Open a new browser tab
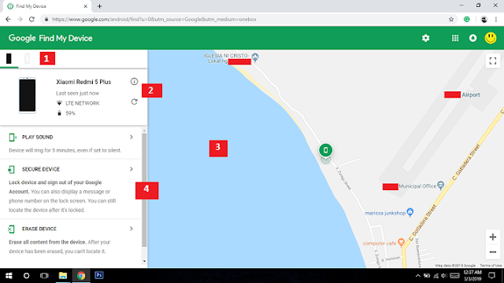The image size is (504, 283). [99, 6]
